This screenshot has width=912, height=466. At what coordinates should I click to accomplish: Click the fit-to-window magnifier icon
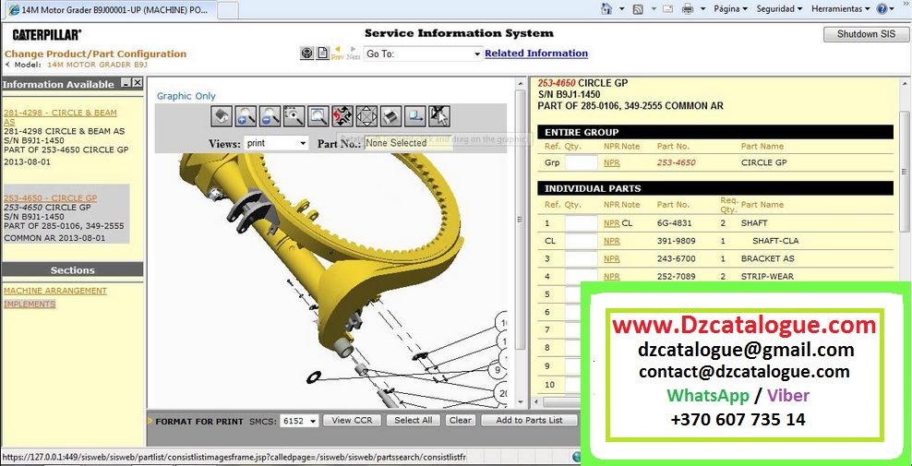coord(318,116)
